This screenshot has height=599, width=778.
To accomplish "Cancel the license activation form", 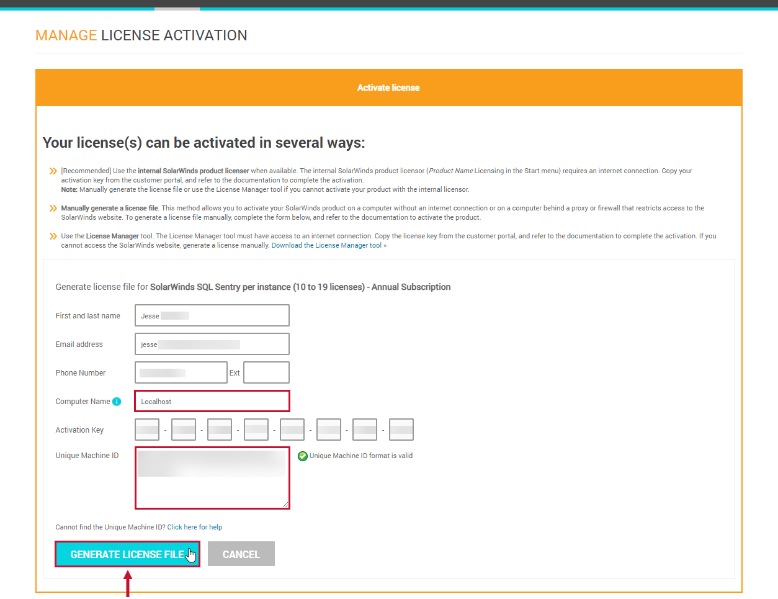I will pos(241,554).
